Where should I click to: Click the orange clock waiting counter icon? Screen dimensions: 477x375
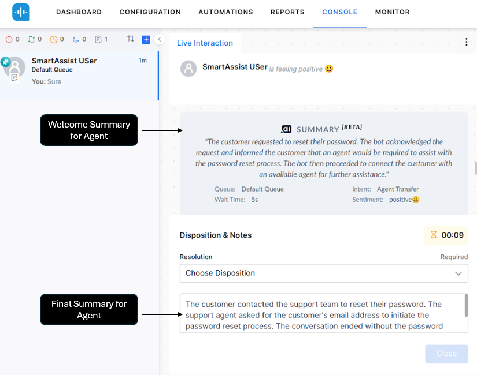(54, 39)
